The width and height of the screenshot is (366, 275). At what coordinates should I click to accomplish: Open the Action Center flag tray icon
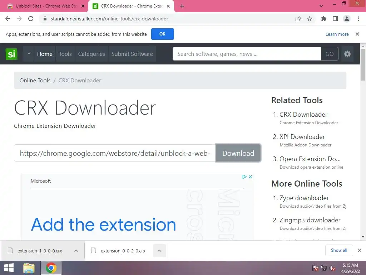pyautogui.click(x=315, y=268)
